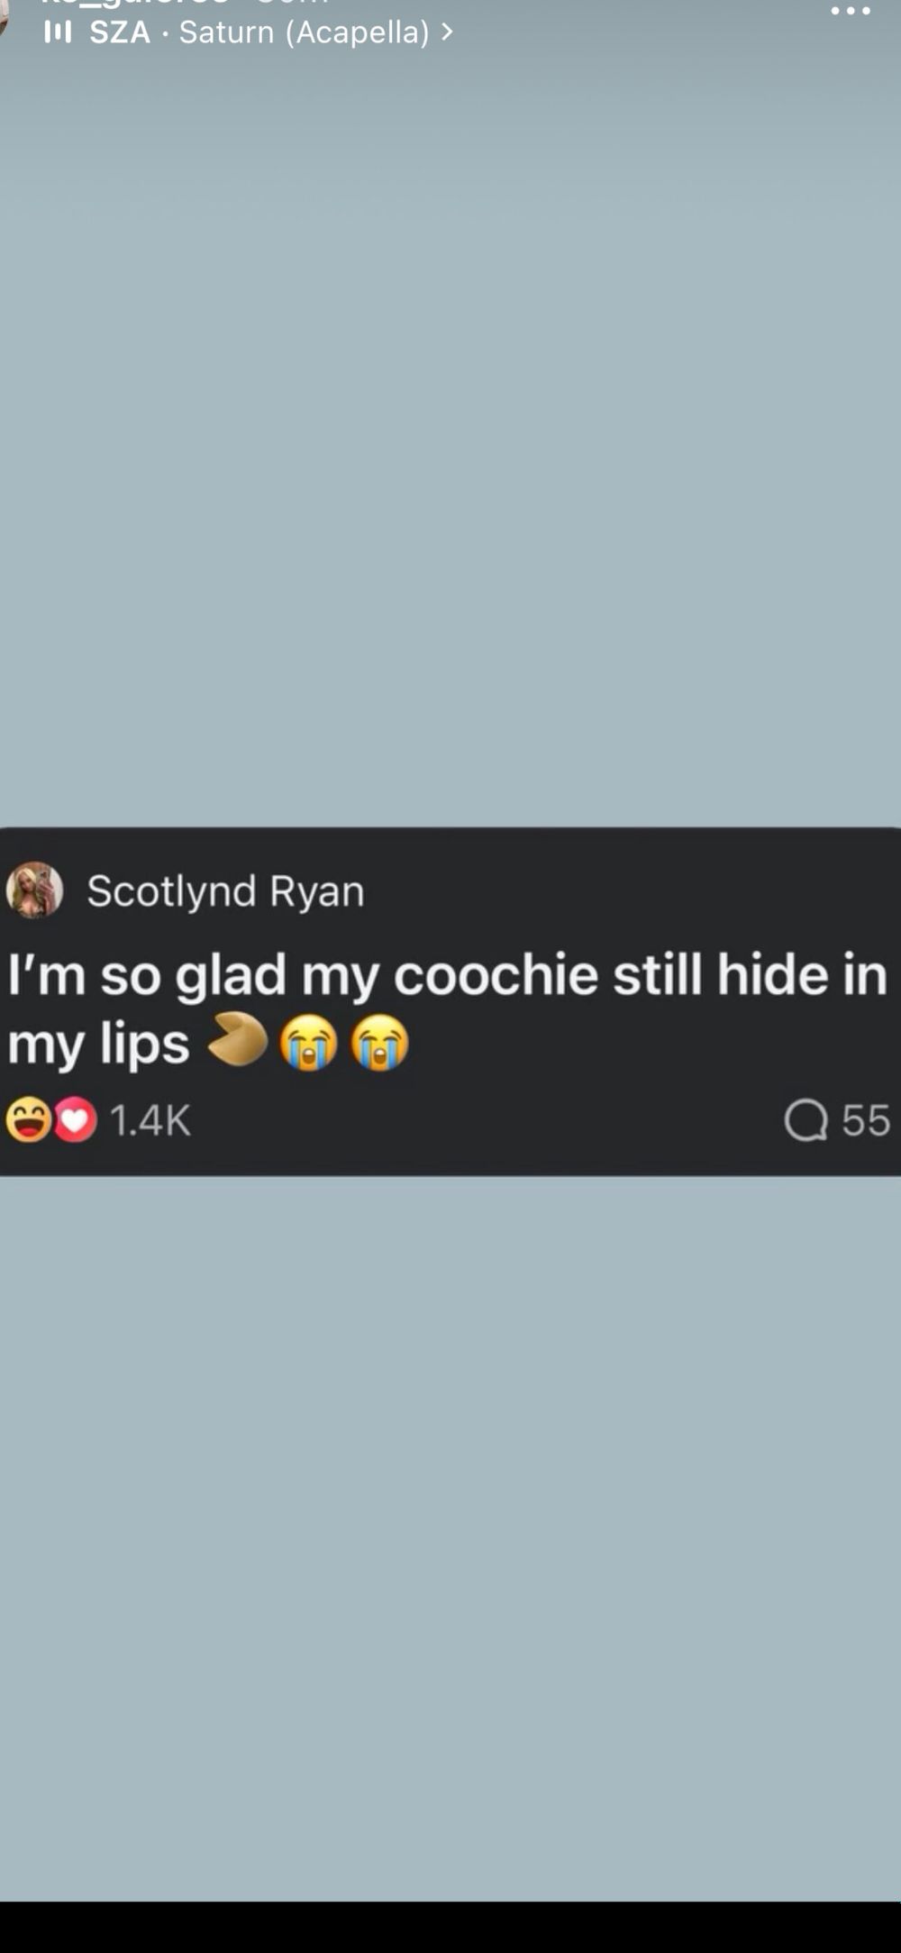Select the heart love reaction icon
The width and height of the screenshot is (901, 1953).
coord(76,1121)
